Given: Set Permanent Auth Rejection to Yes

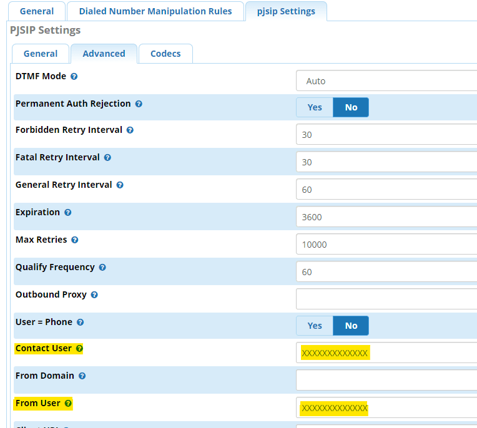Looking at the screenshot, I should 315,107.
